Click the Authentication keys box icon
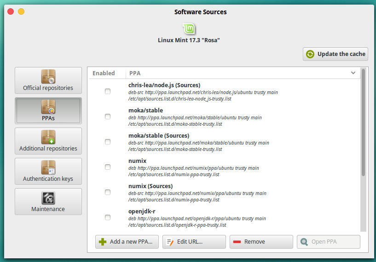 click(48, 167)
